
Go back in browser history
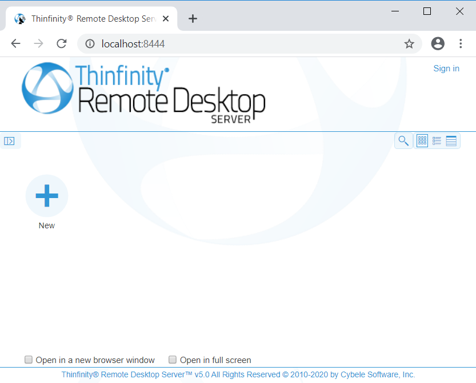click(15, 44)
